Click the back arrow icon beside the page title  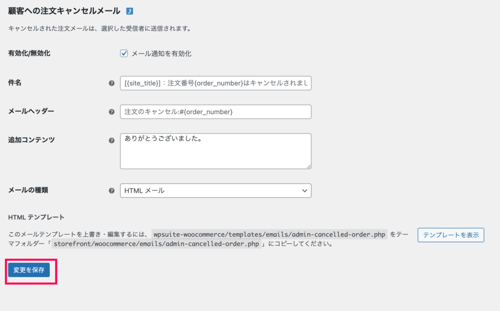(x=129, y=11)
